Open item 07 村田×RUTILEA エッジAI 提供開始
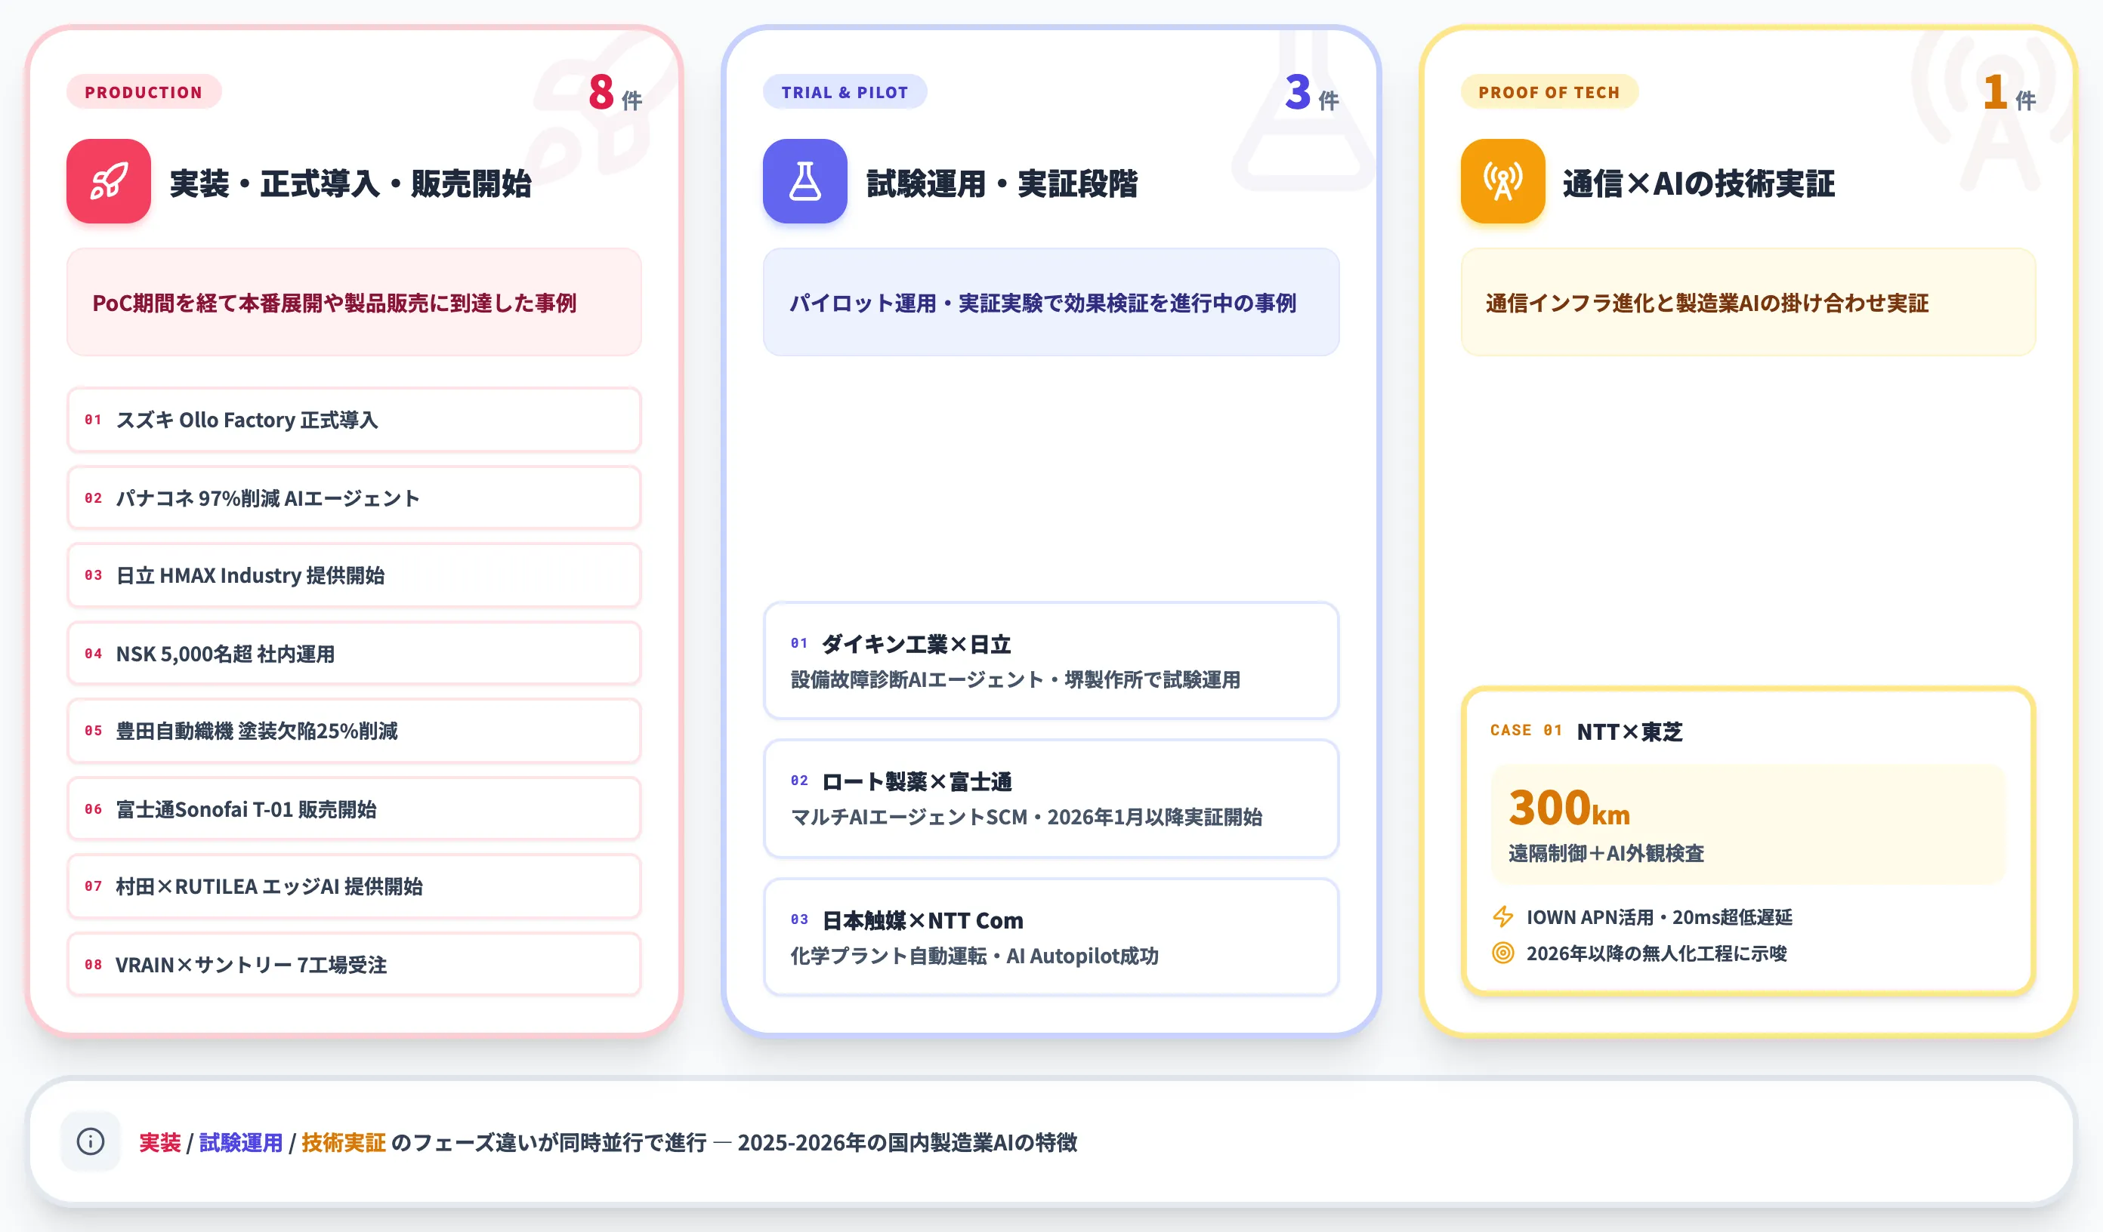The height and width of the screenshot is (1232, 2103). (x=354, y=885)
